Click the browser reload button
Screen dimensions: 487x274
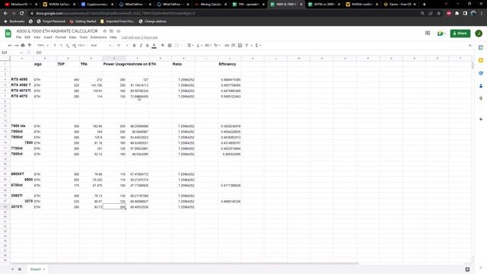point(22,14)
